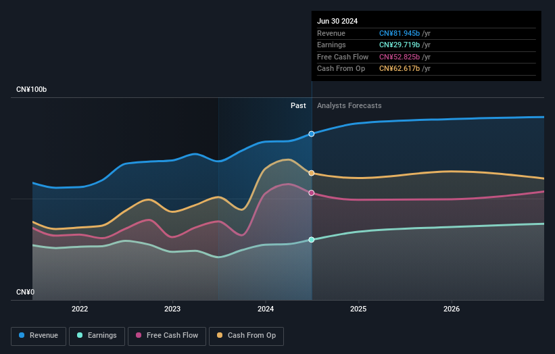This screenshot has width=555, height=354.
Task: Click the pink Free Cash Flow data point
Action: (312, 193)
